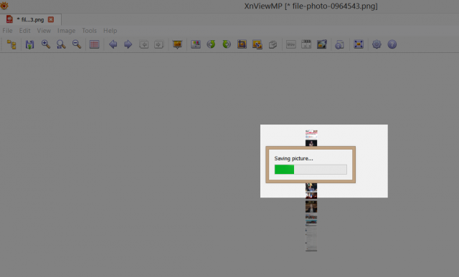Go to previous file with left arrow
This screenshot has height=277, width=459.
(x=113, y=44)
